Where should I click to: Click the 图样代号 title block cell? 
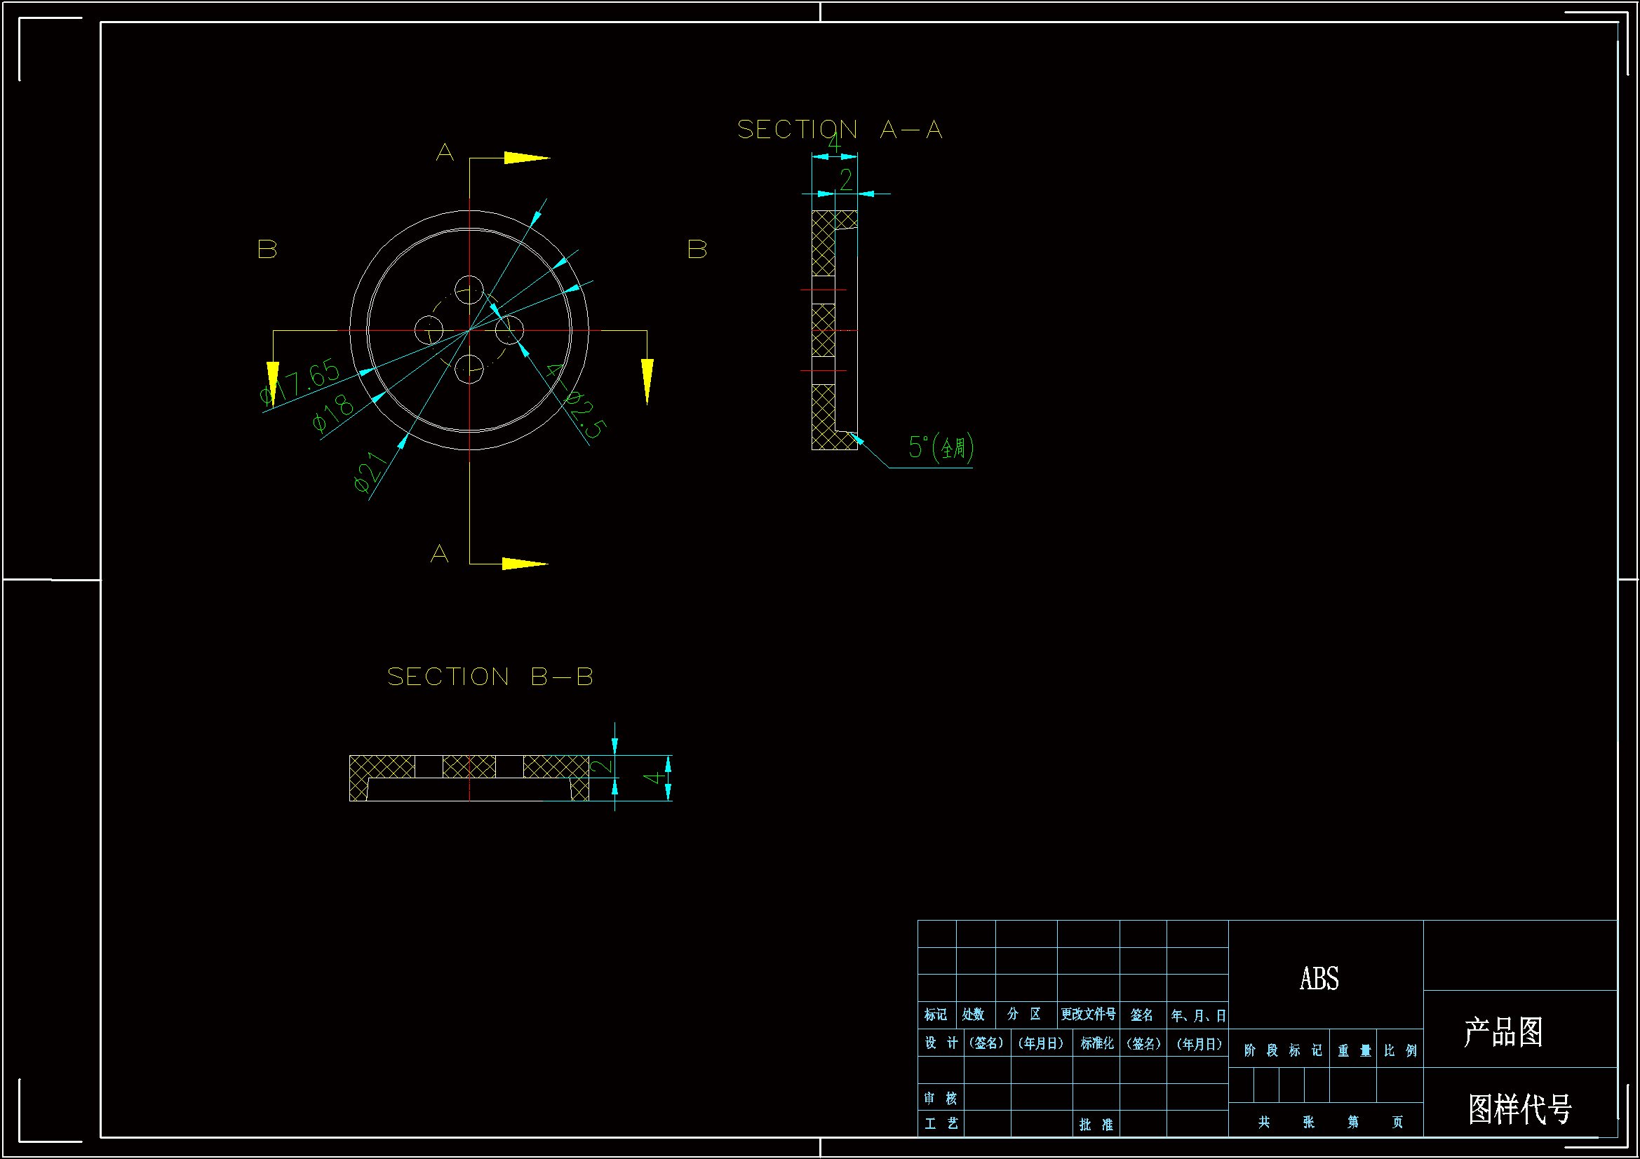pos(1519,1109)
